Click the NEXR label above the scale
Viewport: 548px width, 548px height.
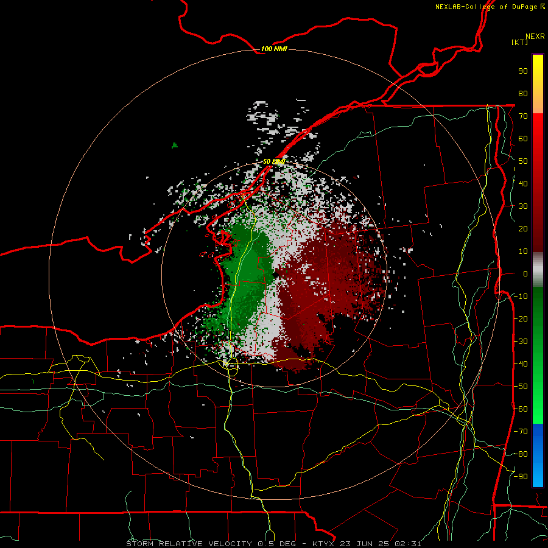tap(535, 36)
